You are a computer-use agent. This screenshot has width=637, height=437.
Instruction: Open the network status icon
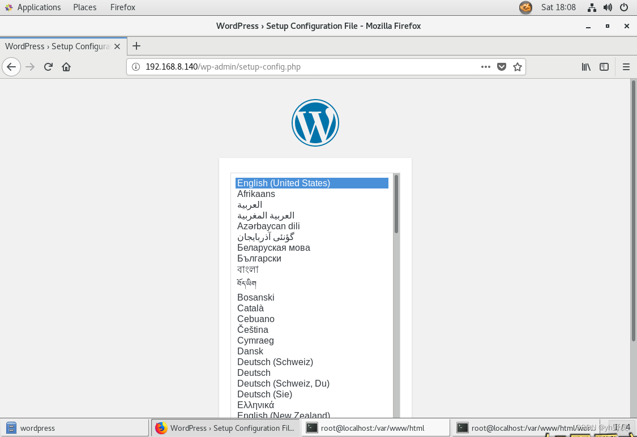click(x=592, y=7)
